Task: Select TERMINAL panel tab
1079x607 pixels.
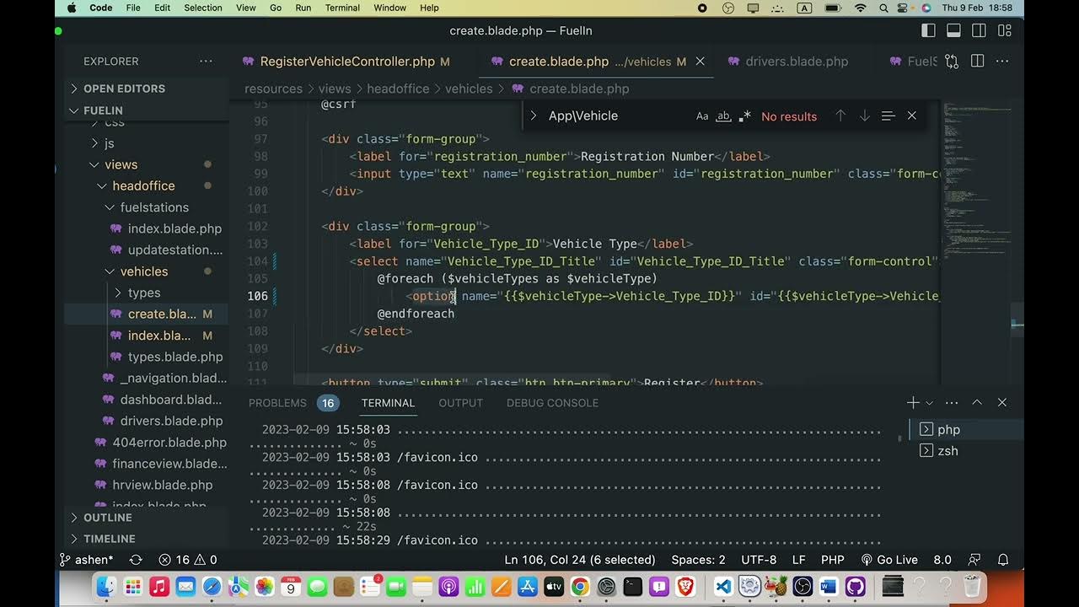Action: [x=388, y=403]
